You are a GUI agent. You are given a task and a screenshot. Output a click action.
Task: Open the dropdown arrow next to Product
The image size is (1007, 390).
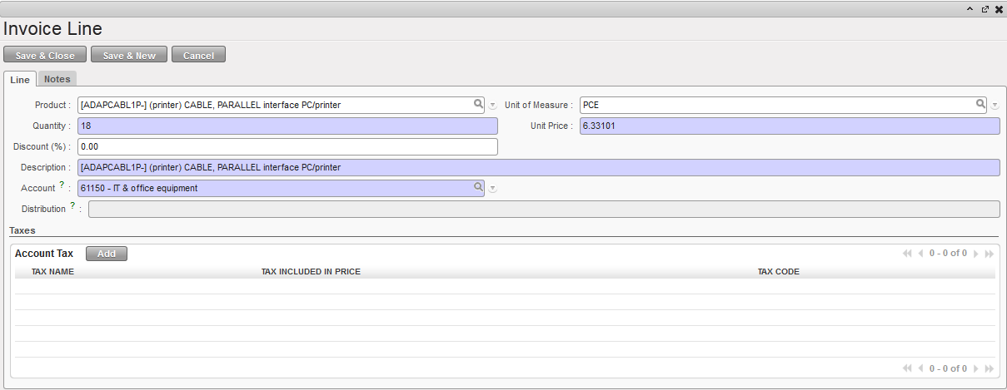click(492, 106)
